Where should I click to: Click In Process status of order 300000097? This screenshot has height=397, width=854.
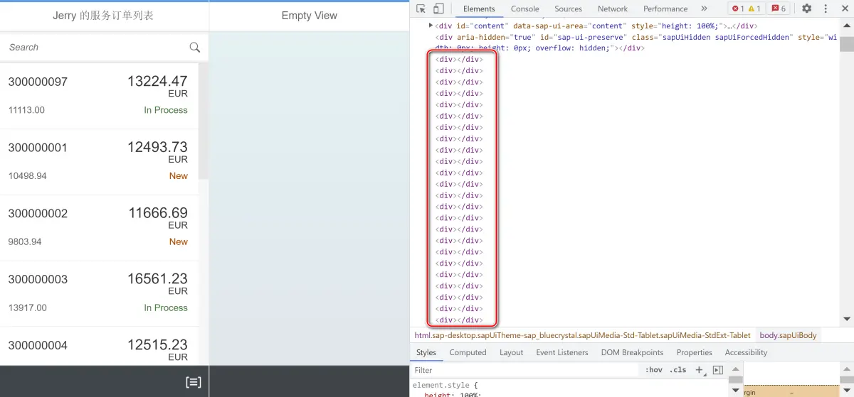tap(166, 110)
